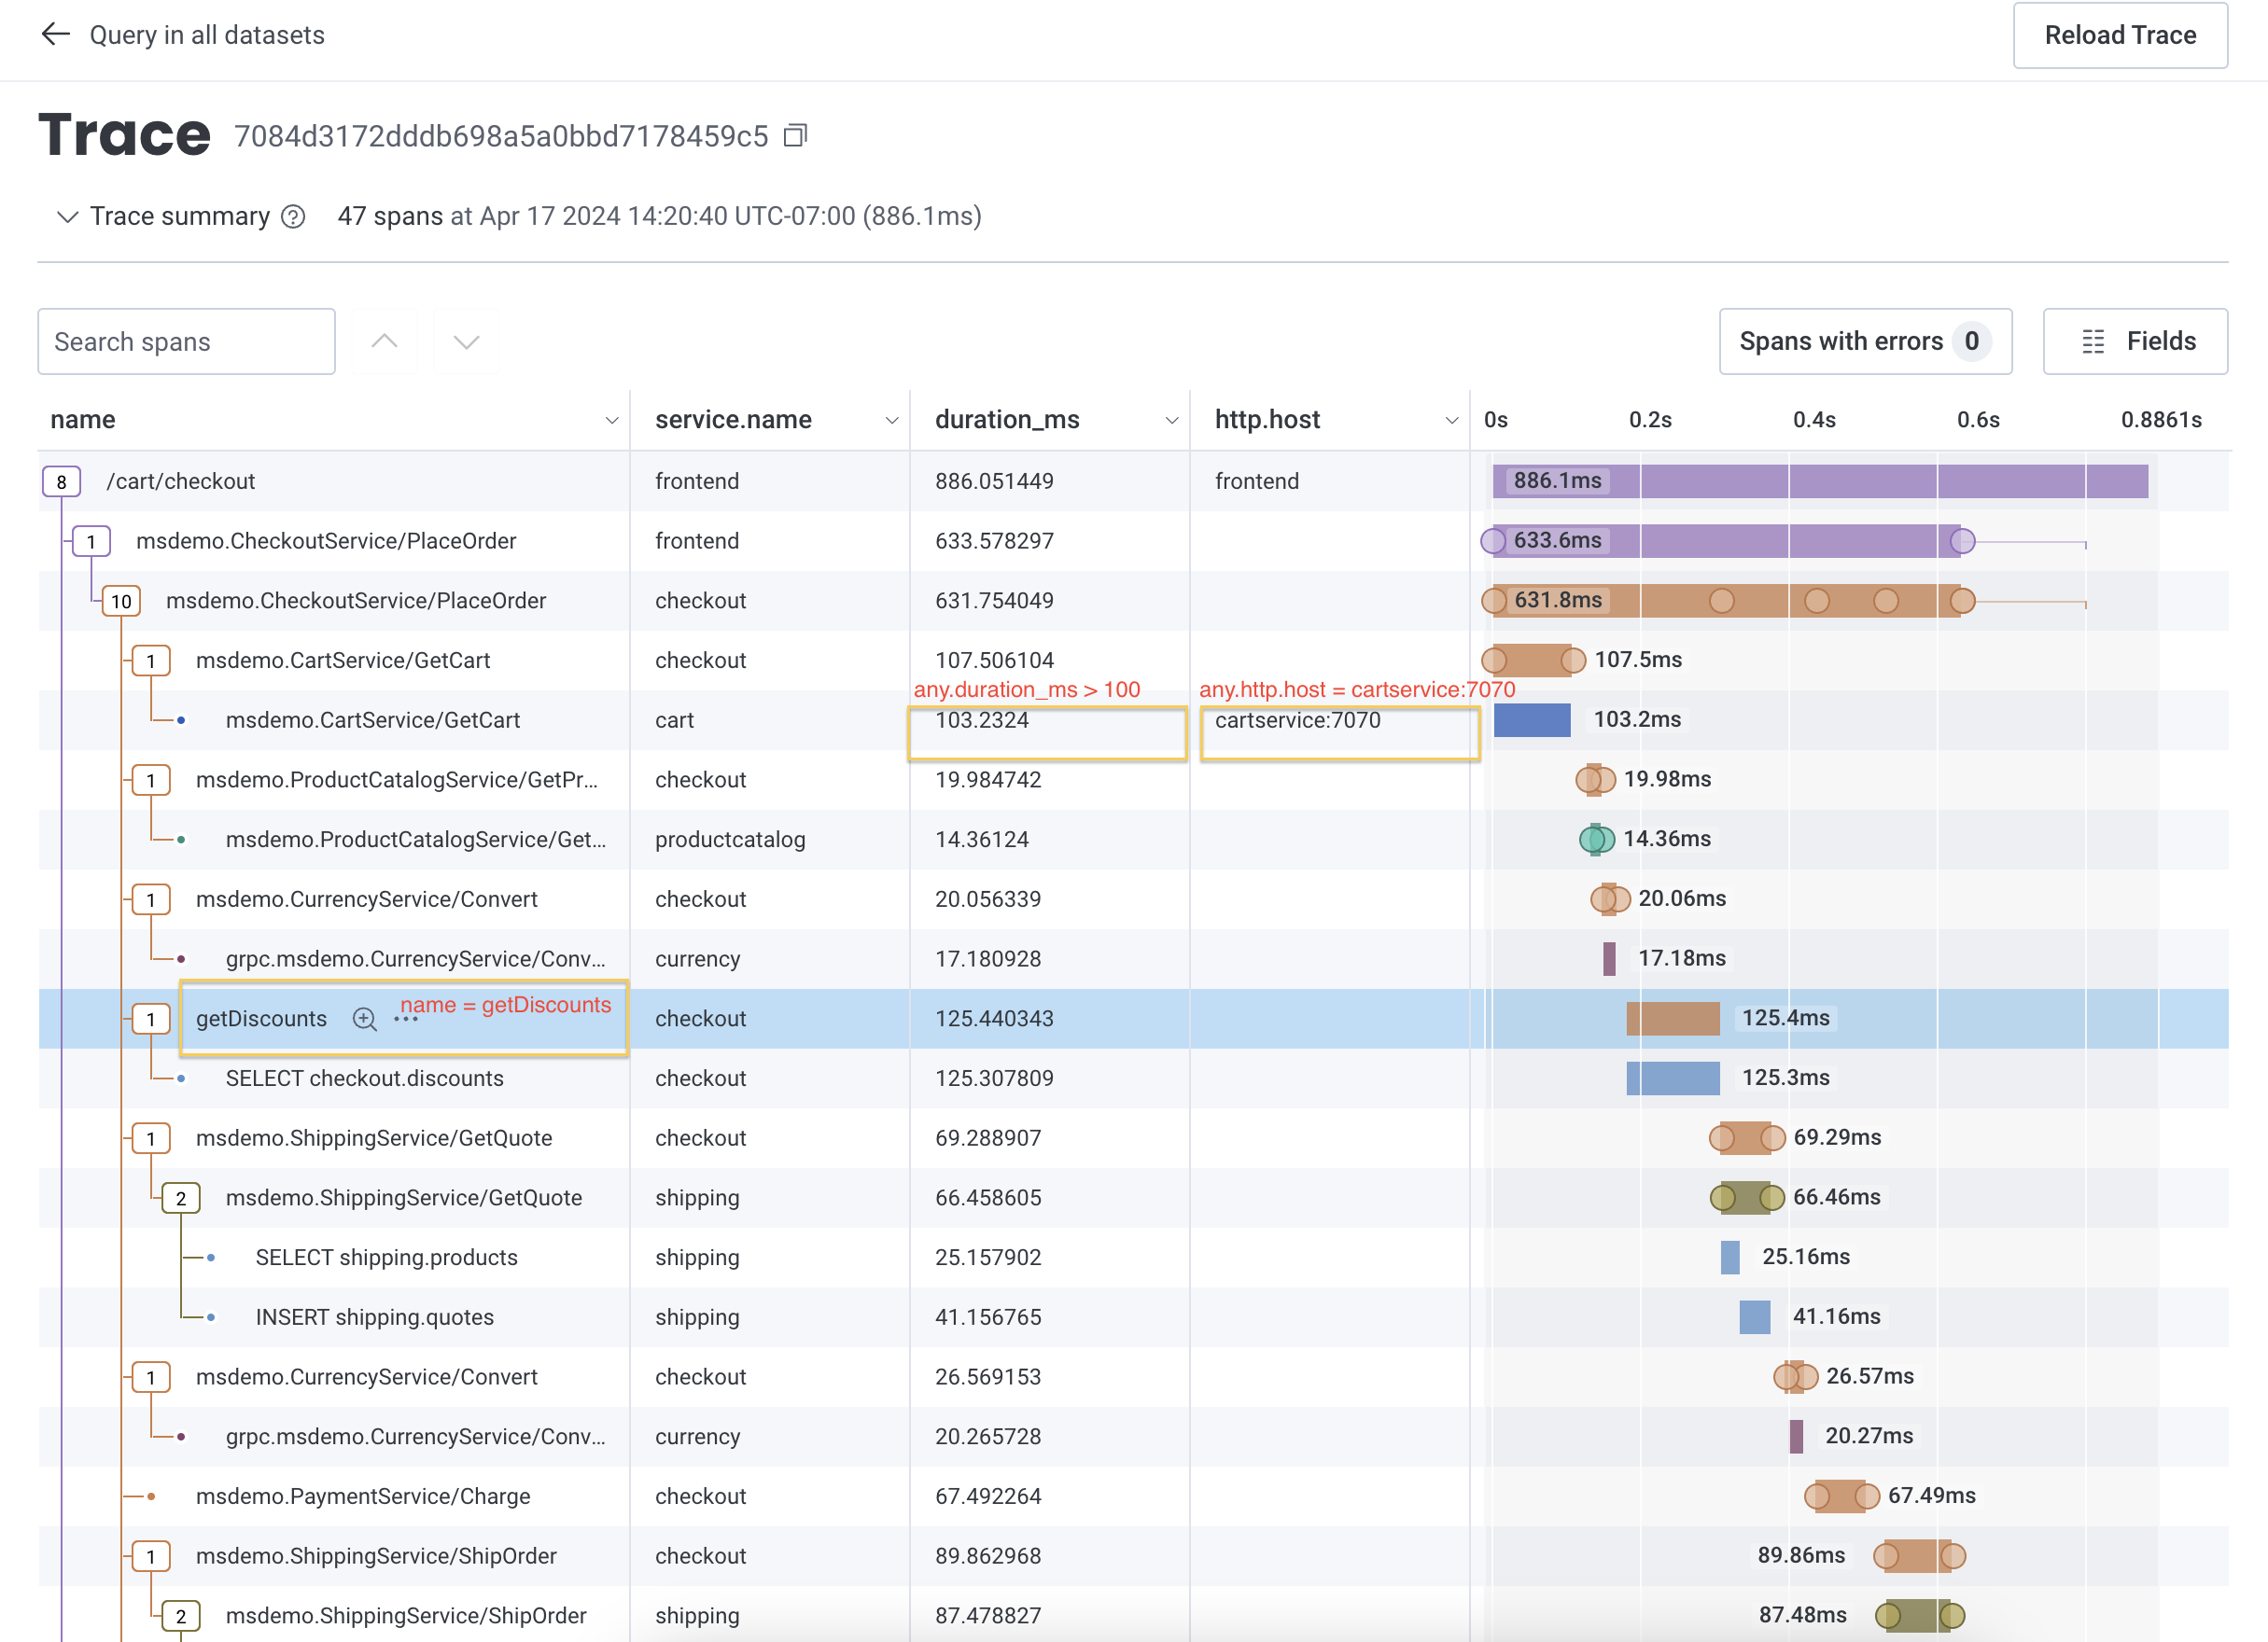
Task: Collapse the Trace summary section
Action: (67, 216)
